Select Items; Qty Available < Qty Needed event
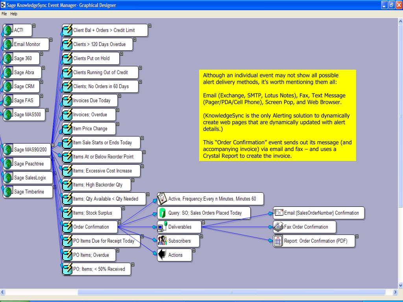403x302 pixels. pos(104,199)
